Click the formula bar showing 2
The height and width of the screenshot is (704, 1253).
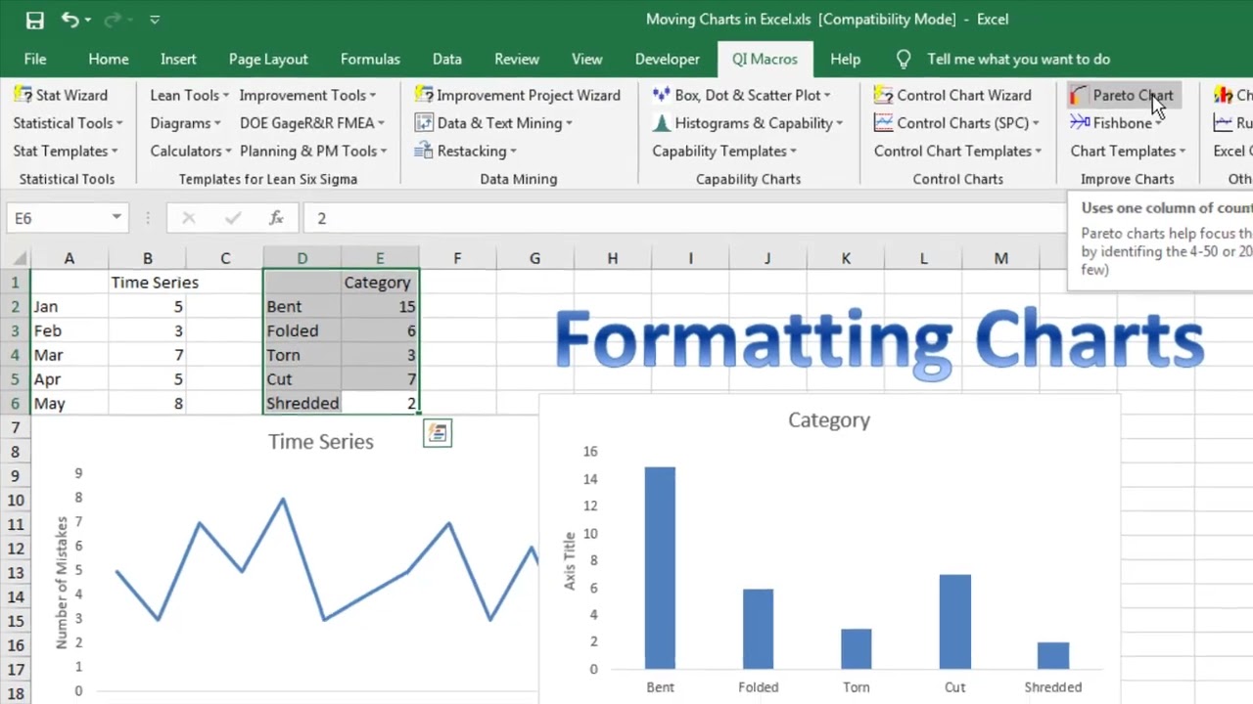685,218
